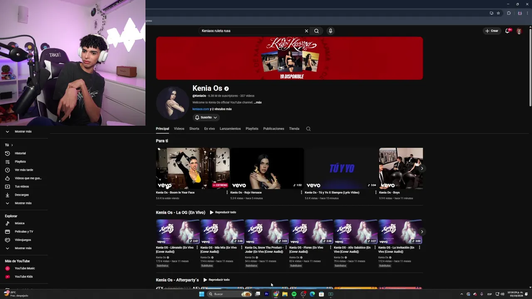The height and width of the screenshot is (299, 532).
Task: Bookmark this page with the star icon
Action: (498, 13)
